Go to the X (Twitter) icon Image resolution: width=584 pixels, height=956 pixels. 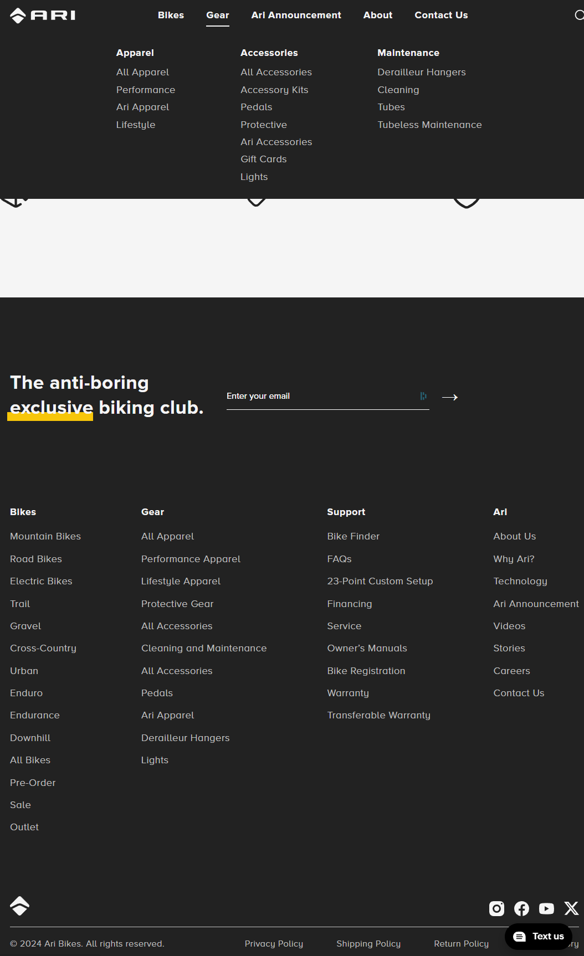571,908
